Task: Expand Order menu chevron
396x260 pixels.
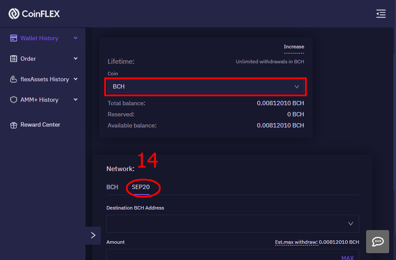Action: click(x=76, y=59)
